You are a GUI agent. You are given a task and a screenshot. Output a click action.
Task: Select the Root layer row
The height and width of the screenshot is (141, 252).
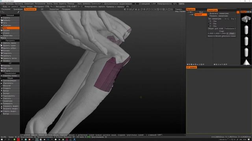pos(201,12)
